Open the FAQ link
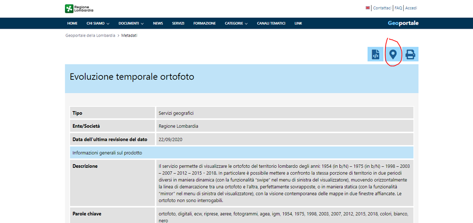The image size is (473, 223). click(x=398, y=8)
